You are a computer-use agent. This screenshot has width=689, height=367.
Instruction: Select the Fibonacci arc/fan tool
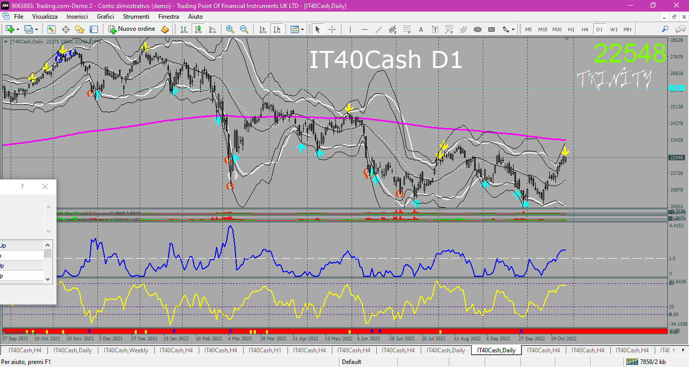449,29
